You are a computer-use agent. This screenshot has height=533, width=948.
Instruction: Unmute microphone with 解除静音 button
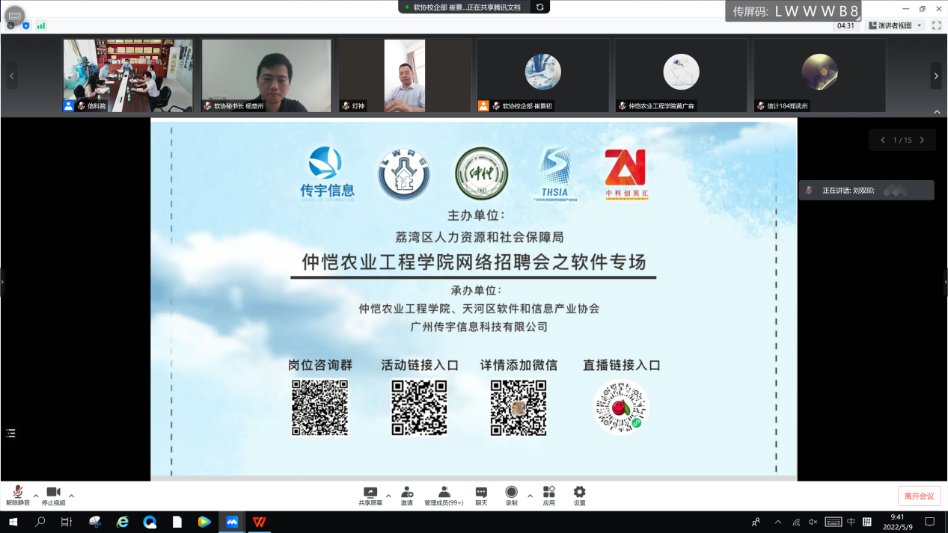(x=17, y=495)
